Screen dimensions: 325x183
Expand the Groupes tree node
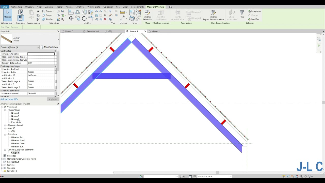click(x=2, y=168)
